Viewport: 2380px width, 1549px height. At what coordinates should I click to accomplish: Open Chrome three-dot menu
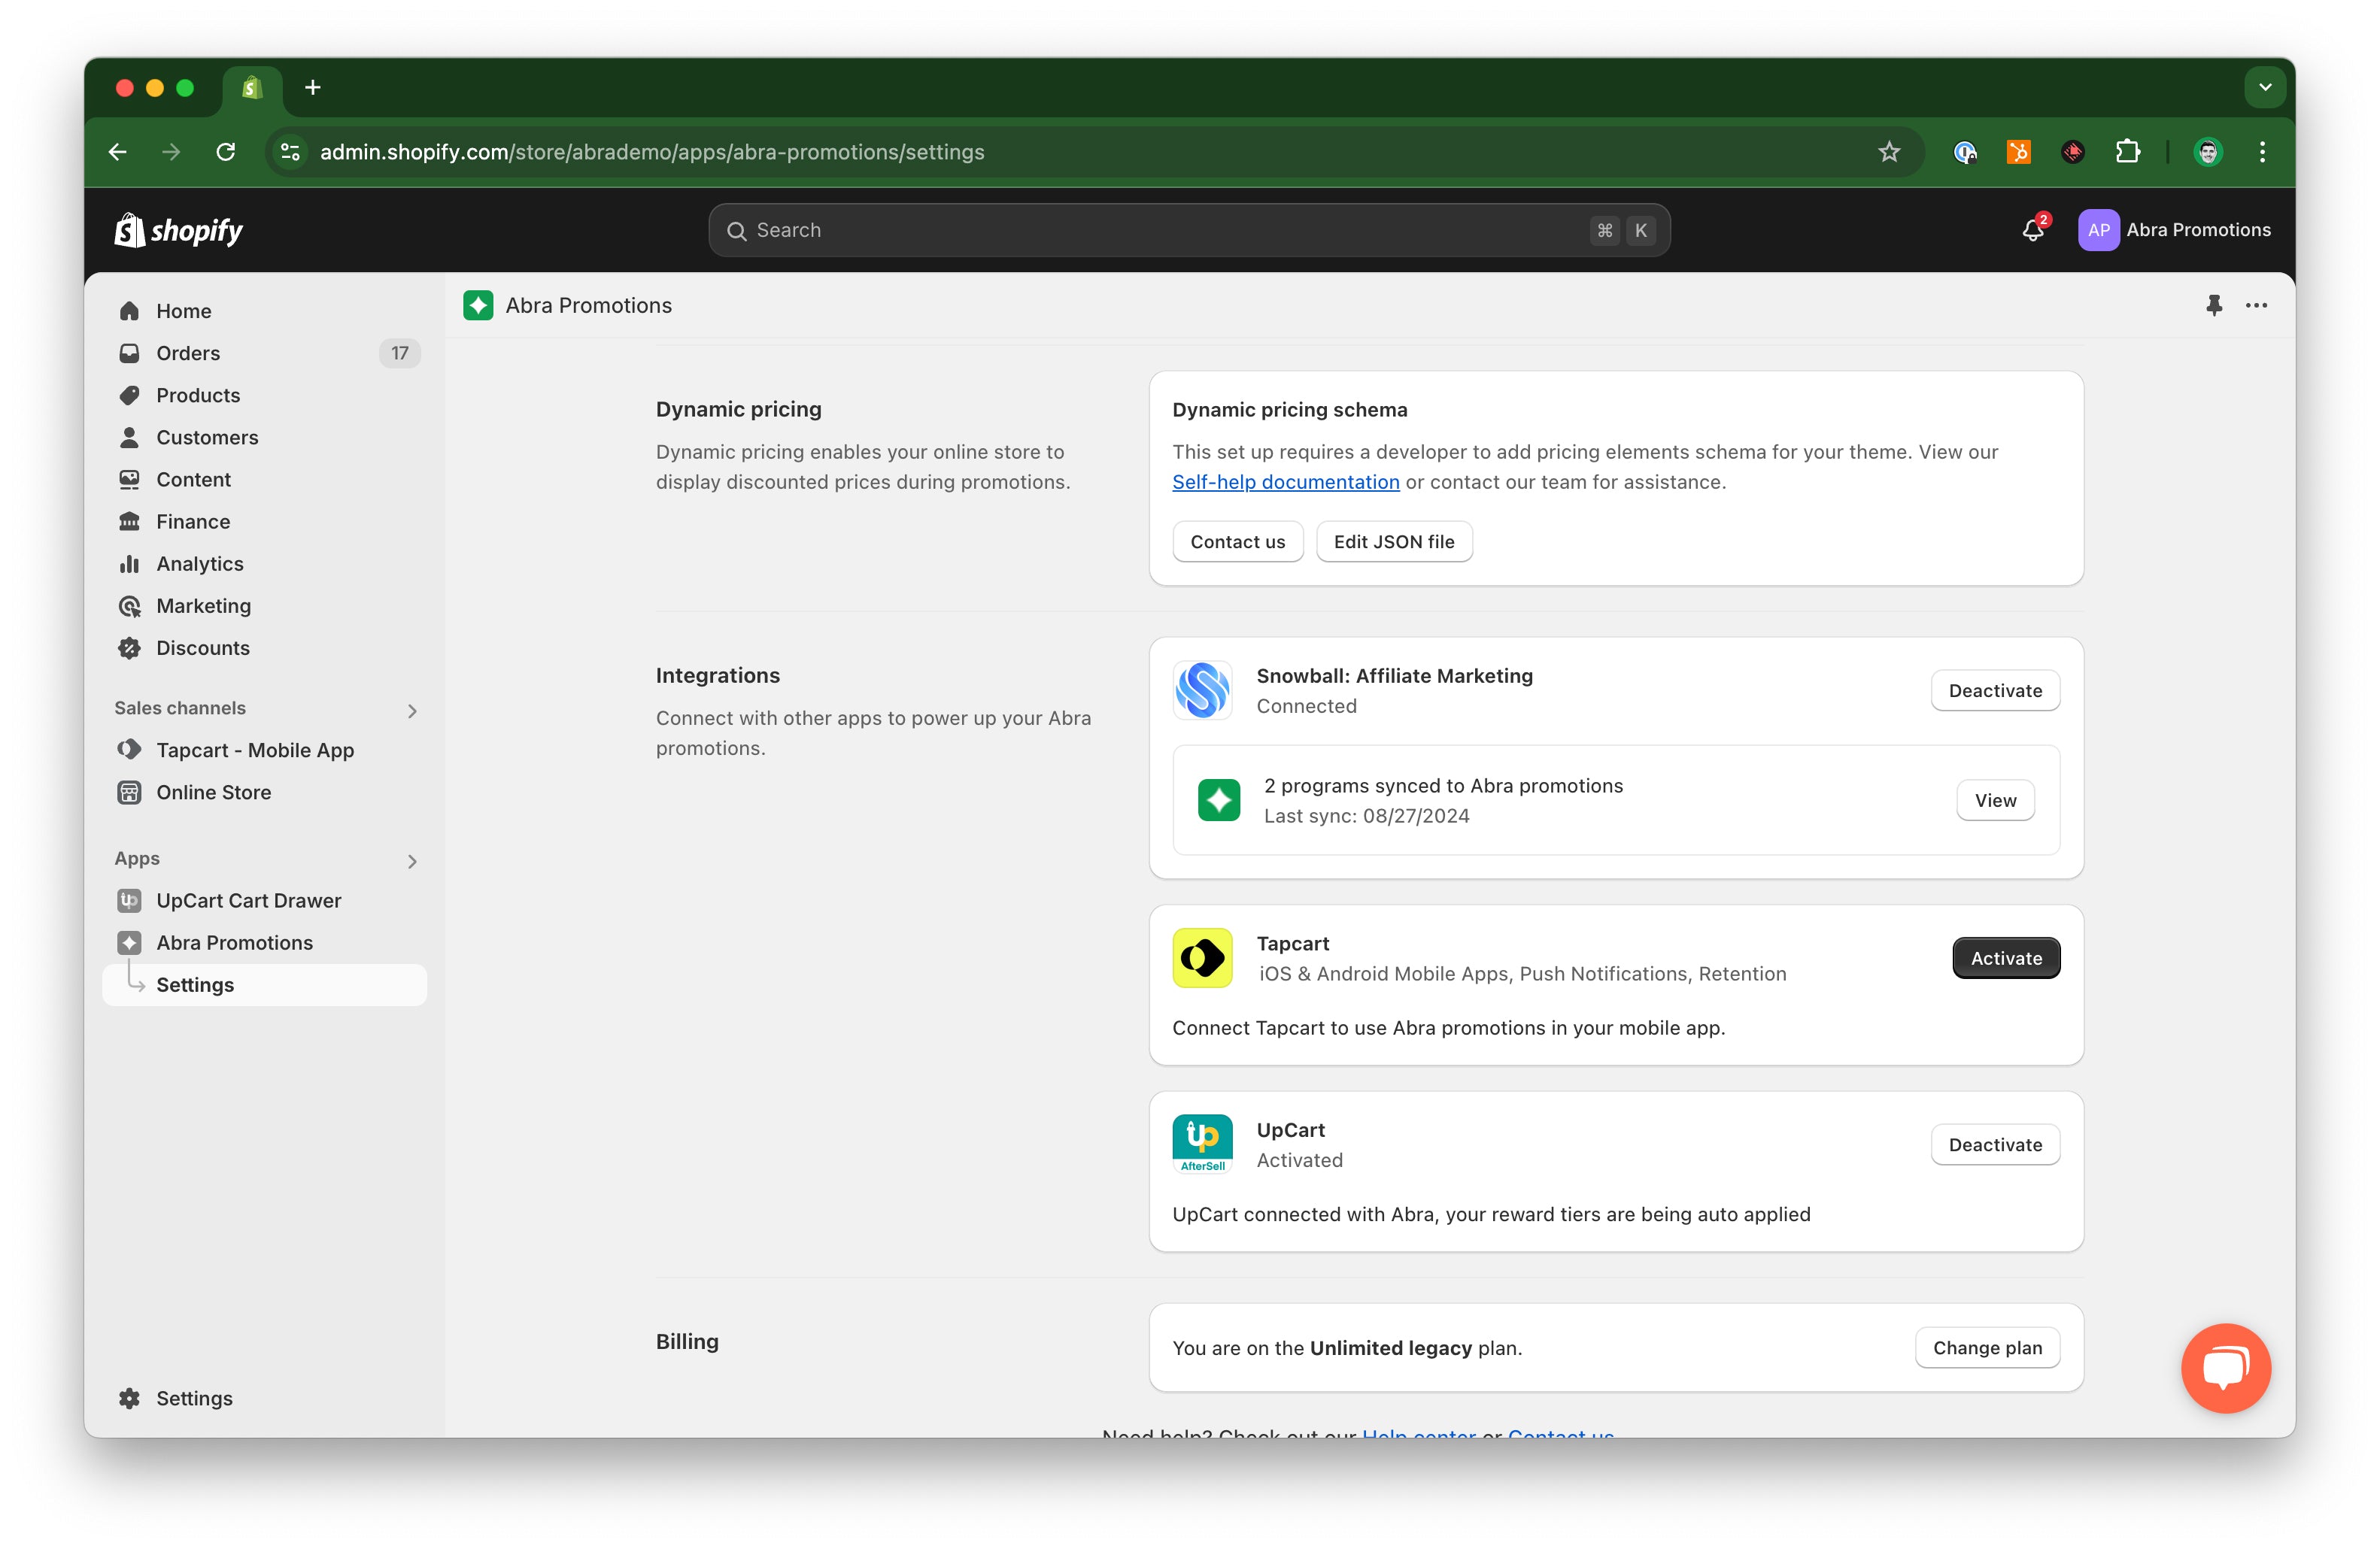pos(2262,152)
